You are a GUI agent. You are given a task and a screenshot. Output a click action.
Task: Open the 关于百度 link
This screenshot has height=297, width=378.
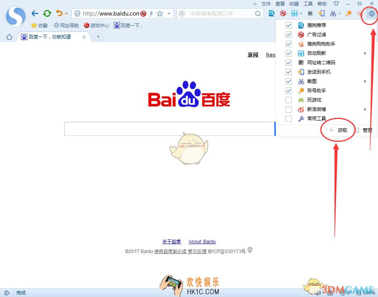click(x=171, y=242)
